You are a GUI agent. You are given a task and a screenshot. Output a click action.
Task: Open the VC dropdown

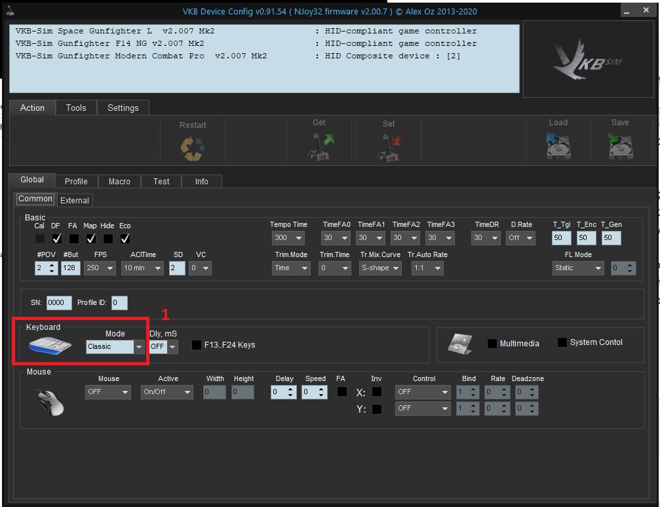(x=200, y=268)
